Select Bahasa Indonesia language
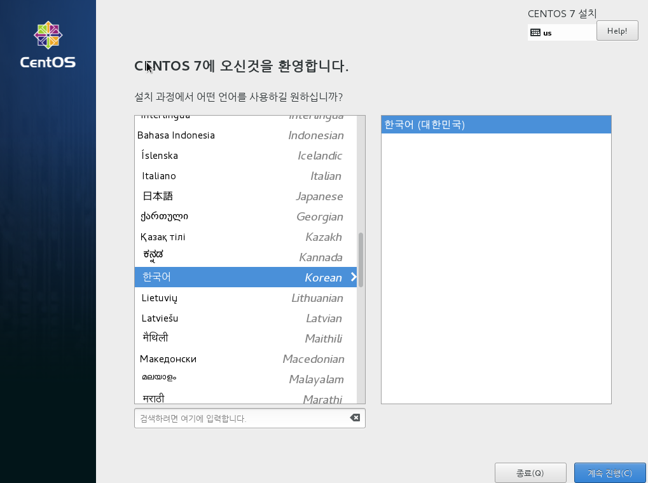The image size is (648, 483). [x=245, y=135]
